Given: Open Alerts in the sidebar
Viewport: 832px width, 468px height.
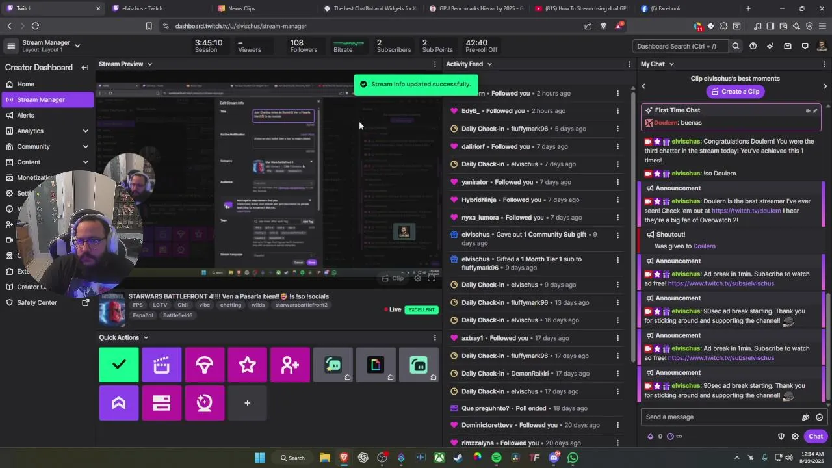Looking at the screenshot, I should (25, 115).
